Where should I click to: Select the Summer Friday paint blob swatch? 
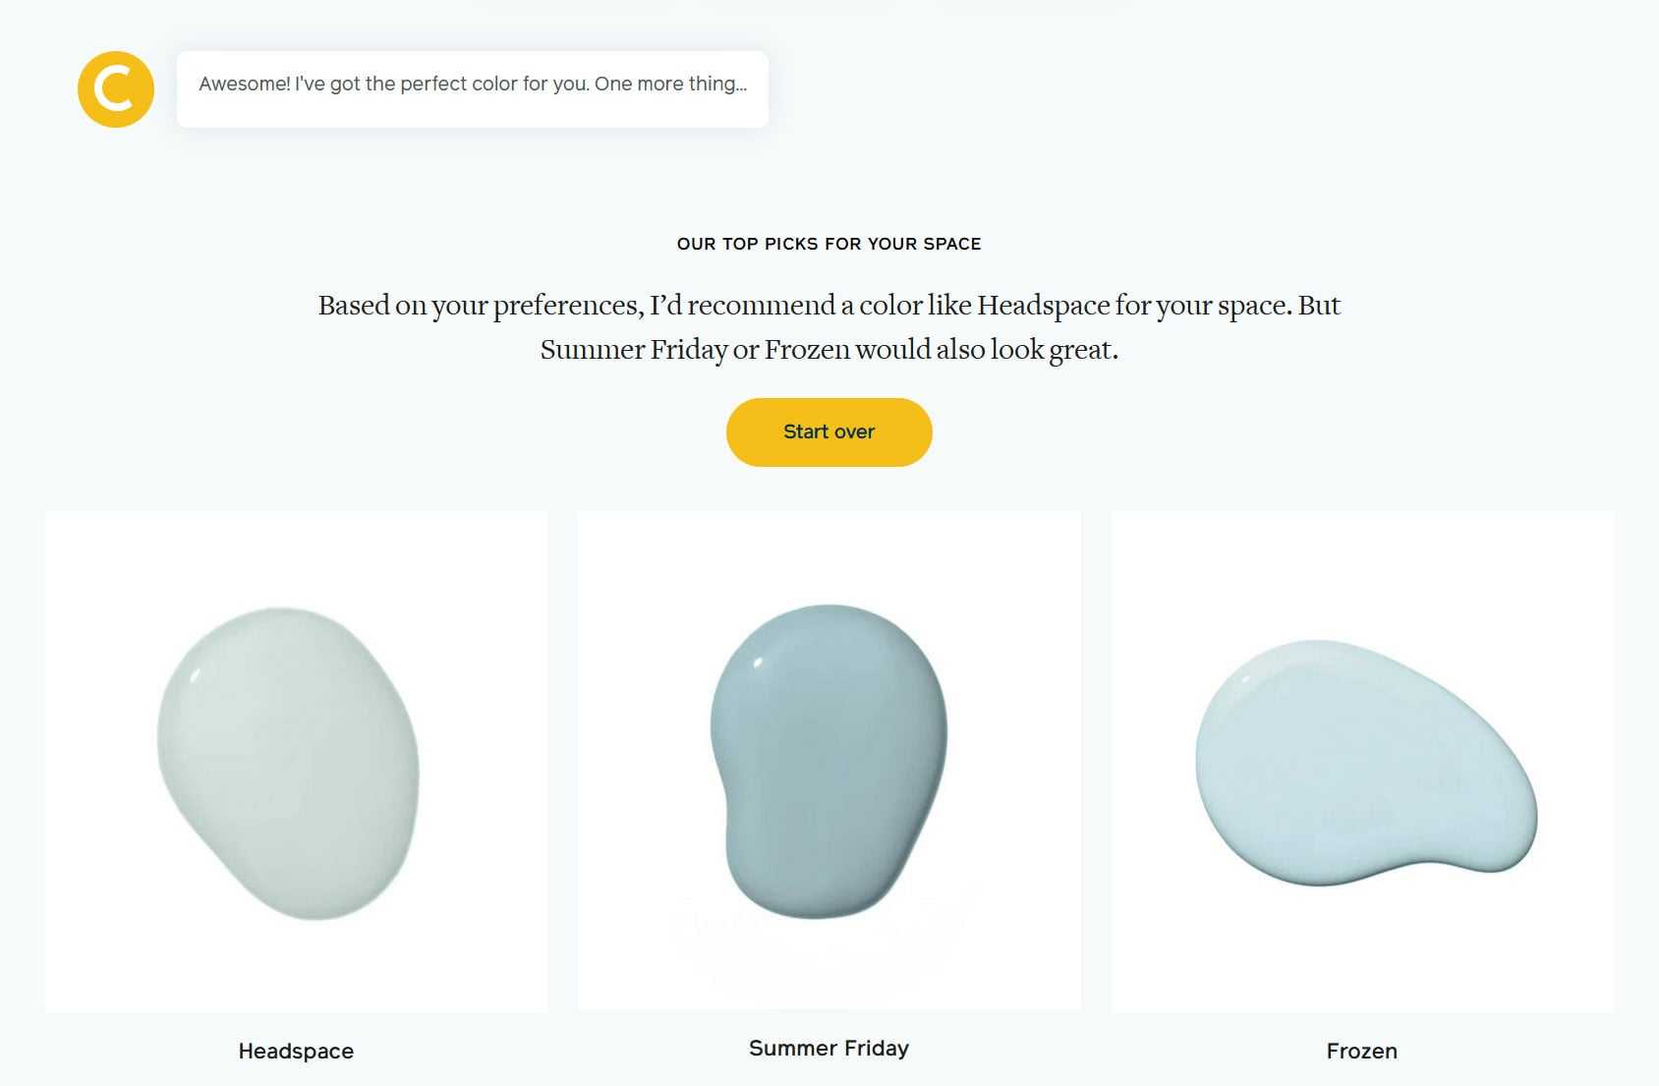[x=829, y=762]
